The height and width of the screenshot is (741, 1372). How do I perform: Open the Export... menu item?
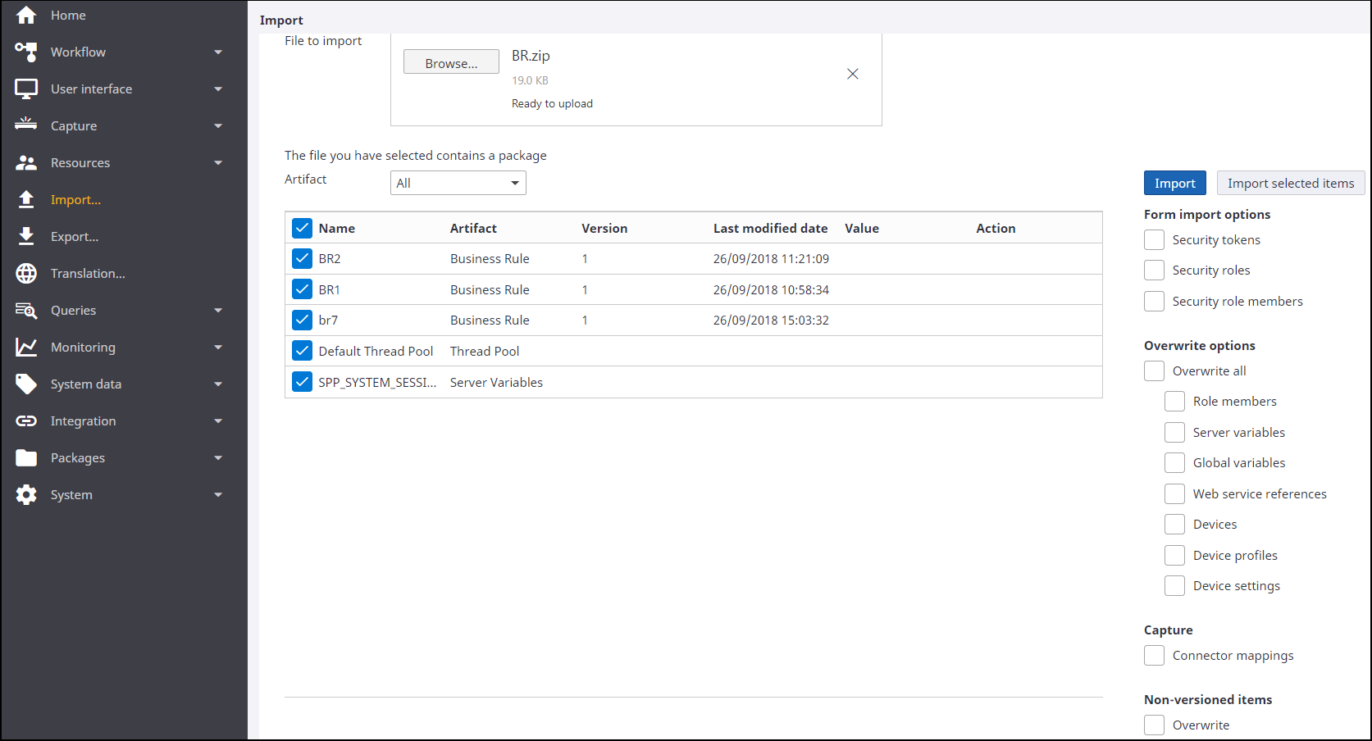(x=75, y=237)
